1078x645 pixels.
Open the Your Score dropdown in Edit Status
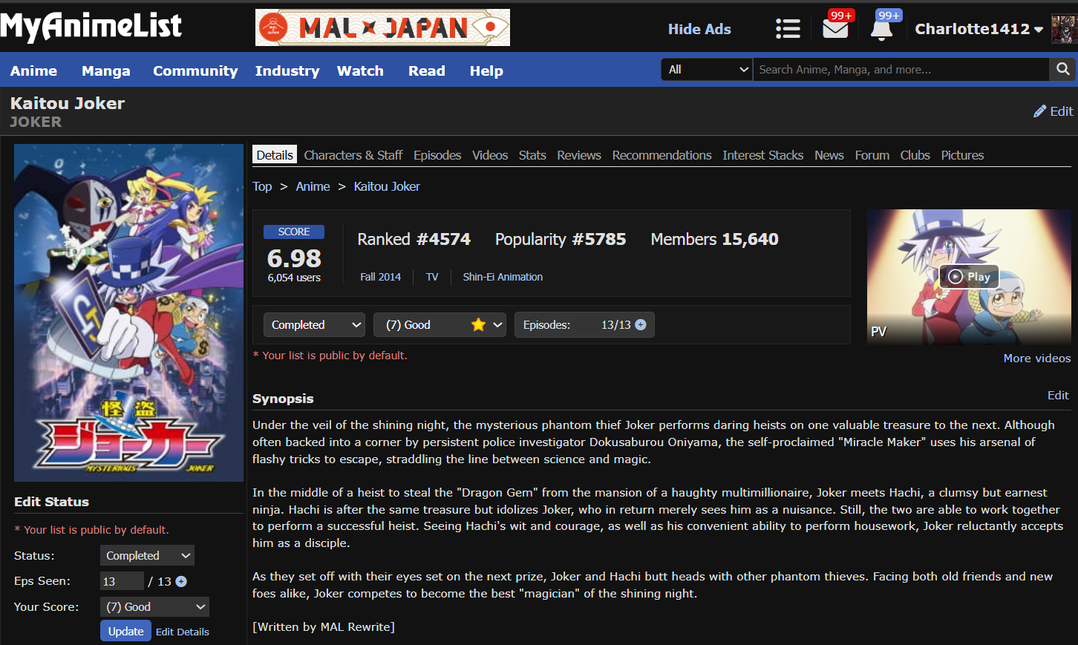coord(154,607)
